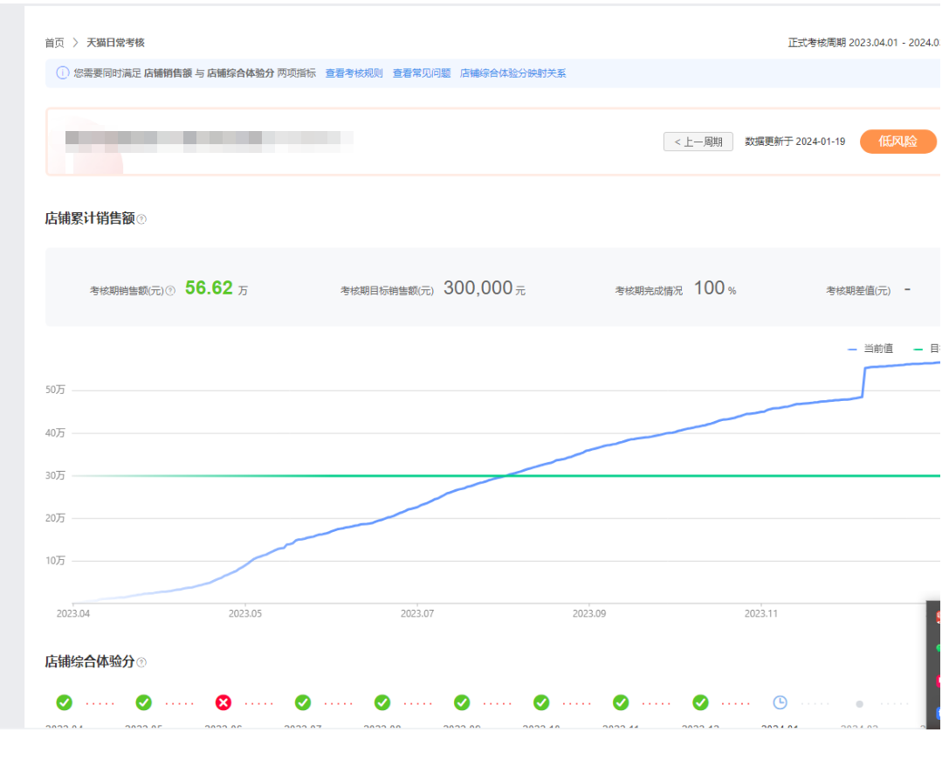The width and height of the screenshot is (949, 760).
Task: Open the 查看考核规则 link
Action: point(354,73)
